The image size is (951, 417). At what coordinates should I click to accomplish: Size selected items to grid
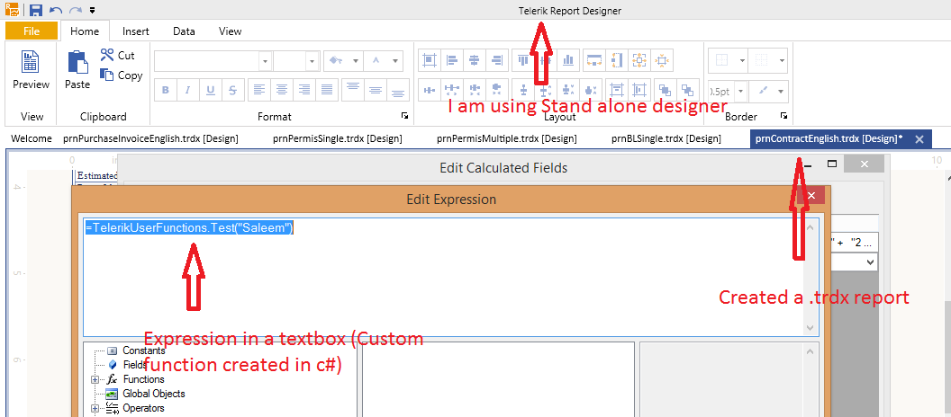(x=661, y=59)
